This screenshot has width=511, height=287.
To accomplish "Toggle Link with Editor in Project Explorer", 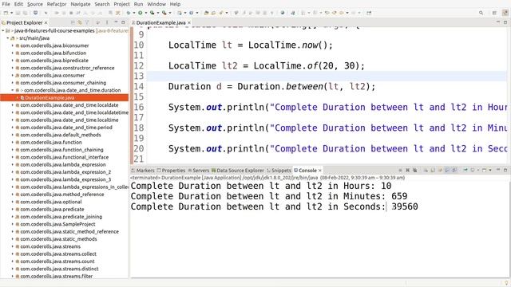I will pos(80,23).
